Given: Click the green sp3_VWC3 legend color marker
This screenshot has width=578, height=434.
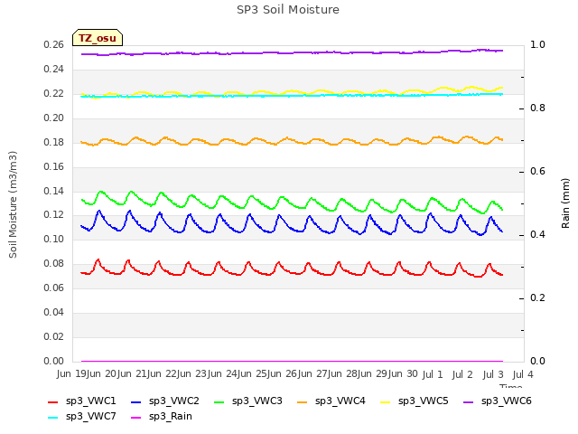Looking at the screenshot, I should point(219,401).
